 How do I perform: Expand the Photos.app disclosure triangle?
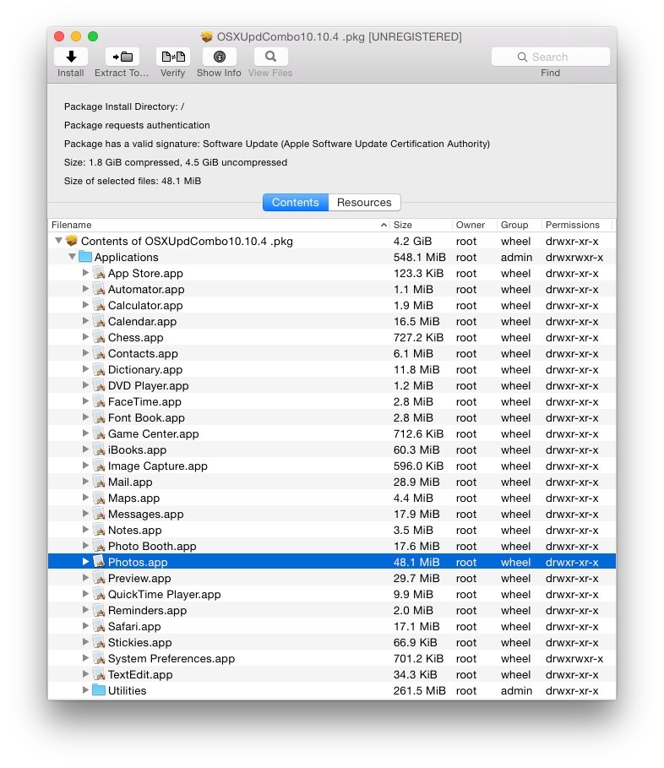[x=85, y=561]
